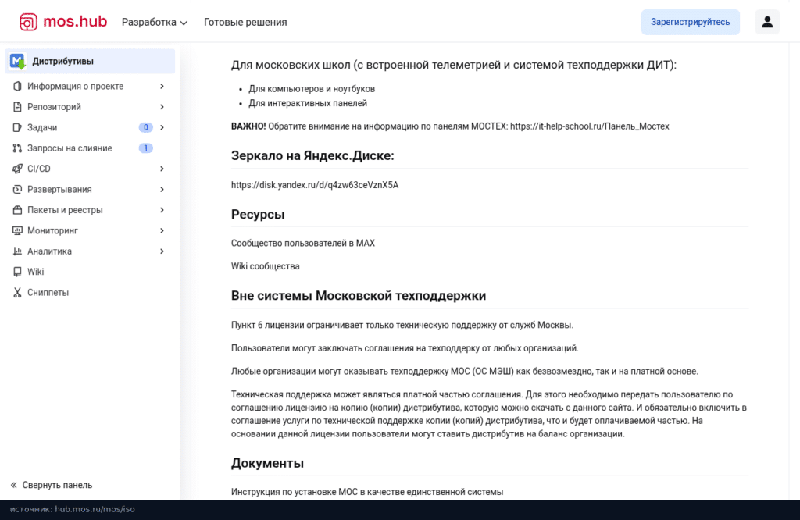
Task: Open the Репозиторий sidebar item
Action: 90,107
